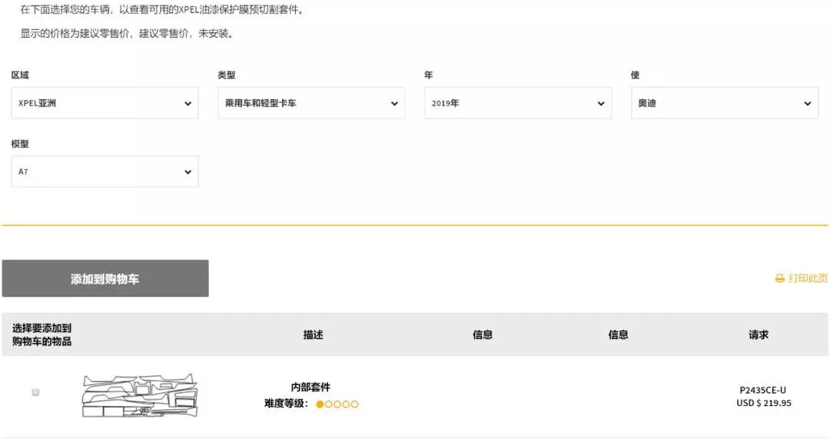Click the 描述 column header
830x439 pixels.
click(x=313, y=334)
